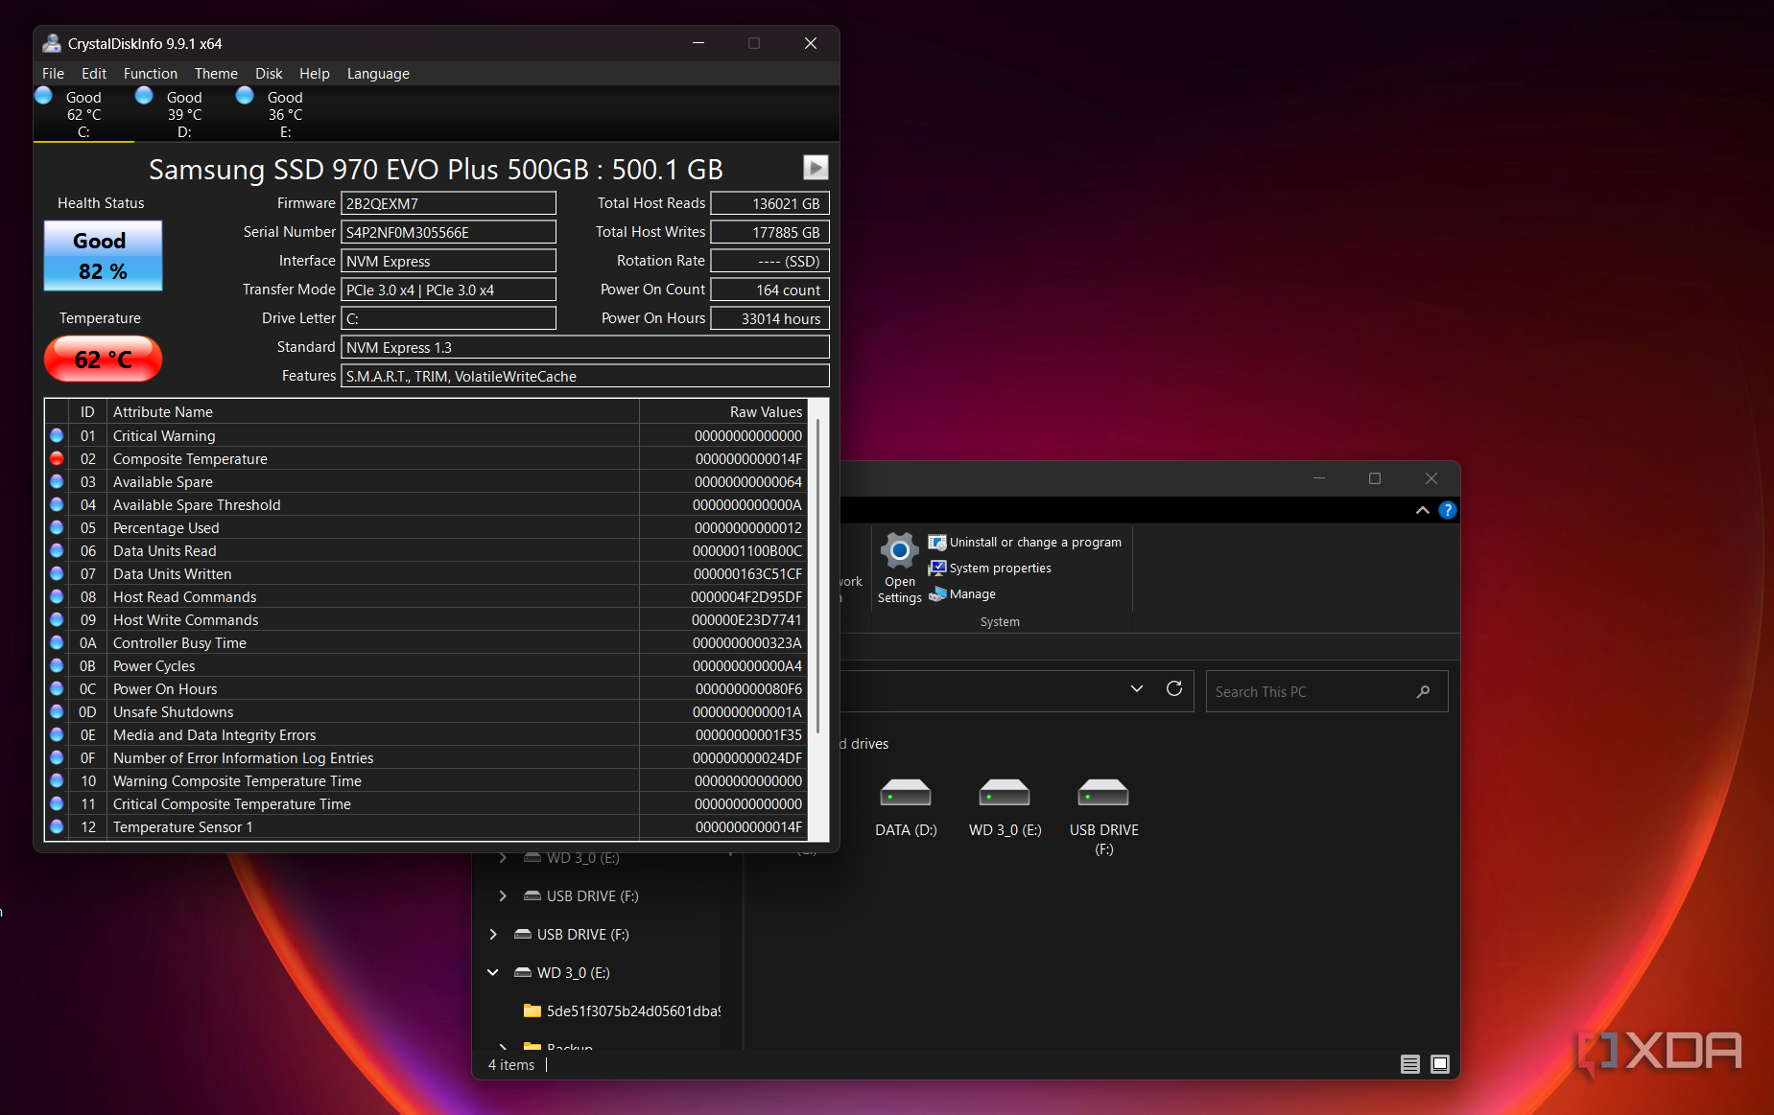Open the File Explorer help question icon
1774x1115 pixels.
(x=1448, y=510)
